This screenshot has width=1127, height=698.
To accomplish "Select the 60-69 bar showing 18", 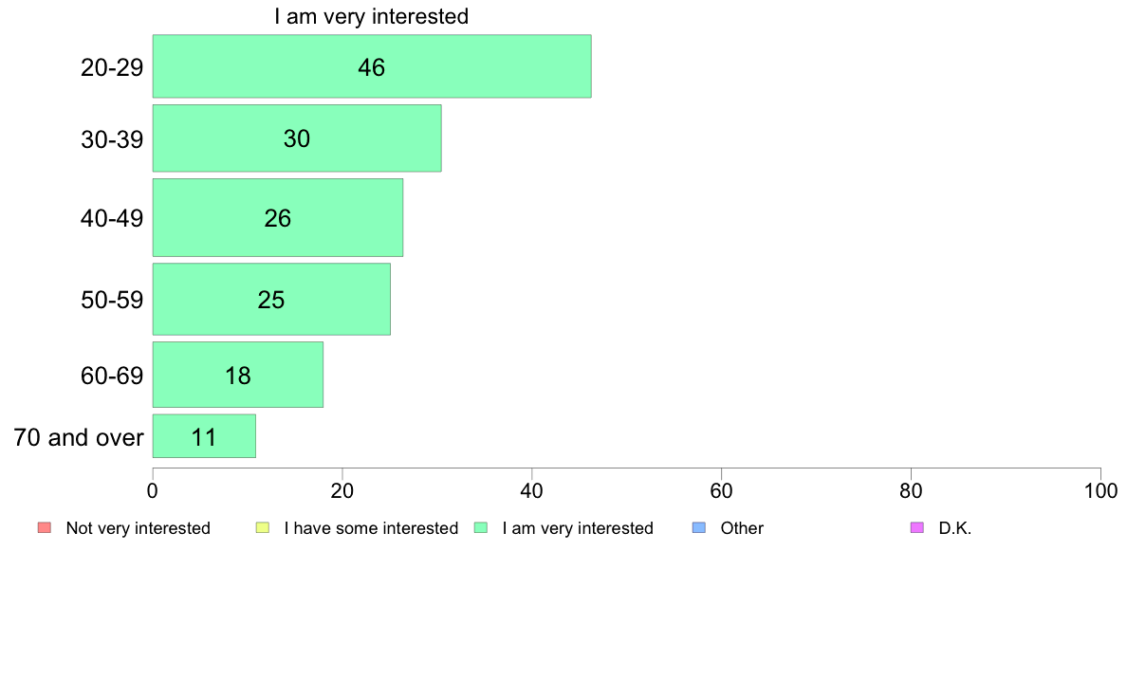I will pyautogui.click(x=238, y=375).
